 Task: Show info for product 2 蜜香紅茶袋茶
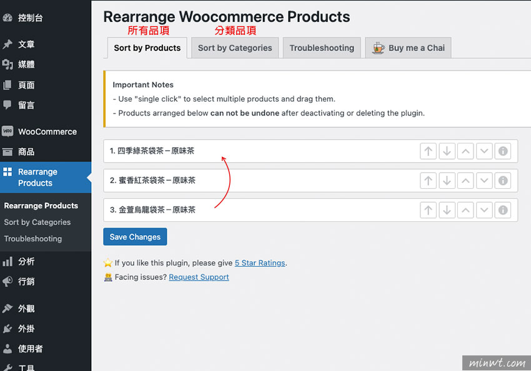(502, 181)
